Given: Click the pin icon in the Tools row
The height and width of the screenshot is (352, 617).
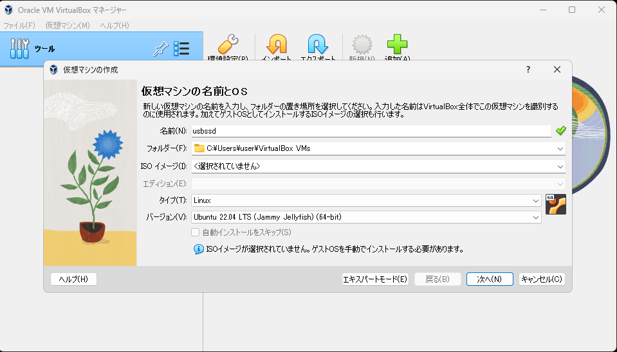Looking at the screenshot, I should click(161, 49).
